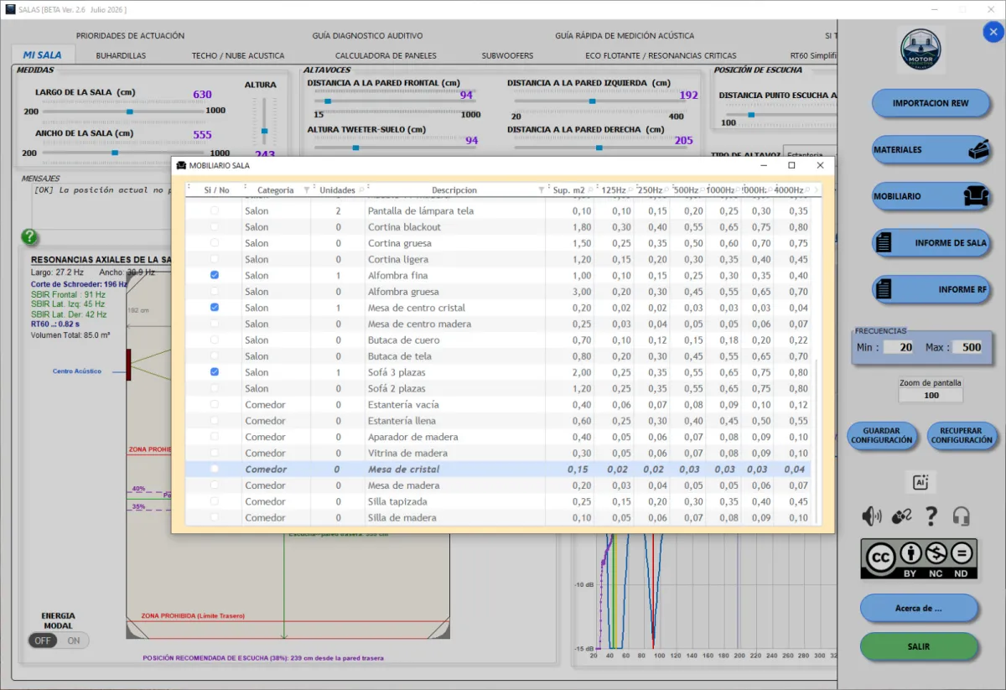Click the loudspeaker sound icon
1006x690 pixels.
click(x=872, y=516)
